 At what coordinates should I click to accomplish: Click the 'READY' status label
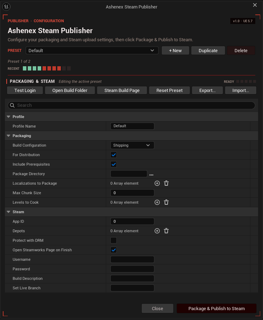229,82
